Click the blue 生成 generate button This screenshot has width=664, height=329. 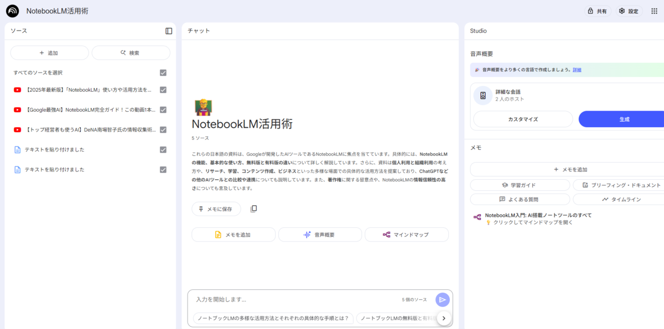tap(621, 119)
